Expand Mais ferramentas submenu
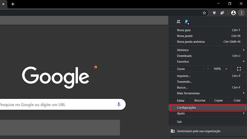247x139 pixels. (x=208, y=93)
